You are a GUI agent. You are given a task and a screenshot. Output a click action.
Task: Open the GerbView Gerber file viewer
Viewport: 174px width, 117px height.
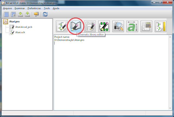coord(118,26)
